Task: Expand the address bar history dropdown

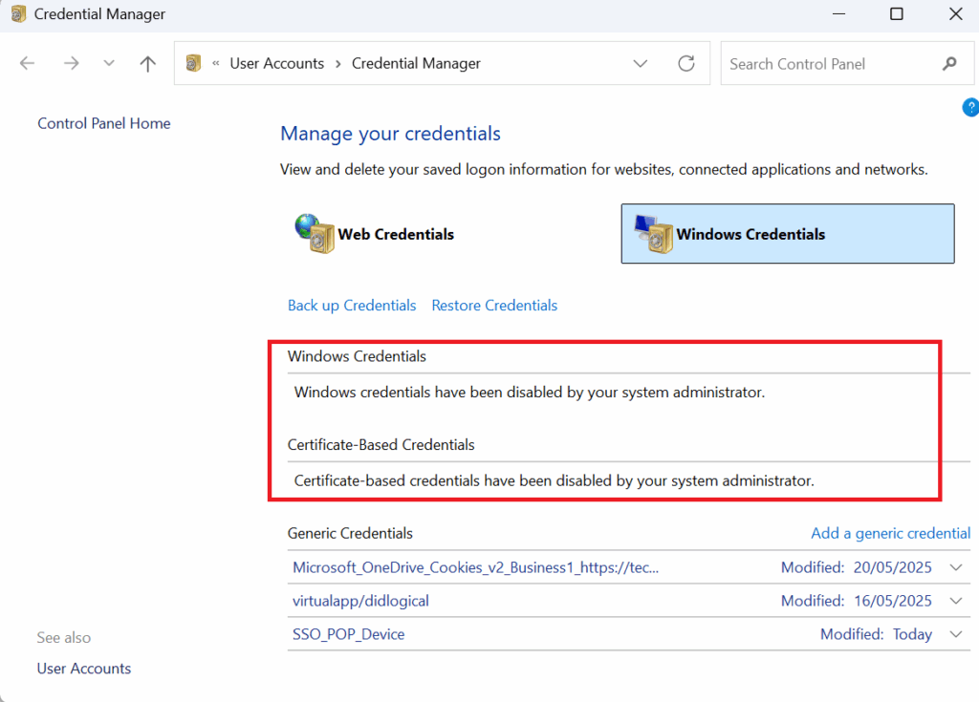Action: [x=640, y=64]
